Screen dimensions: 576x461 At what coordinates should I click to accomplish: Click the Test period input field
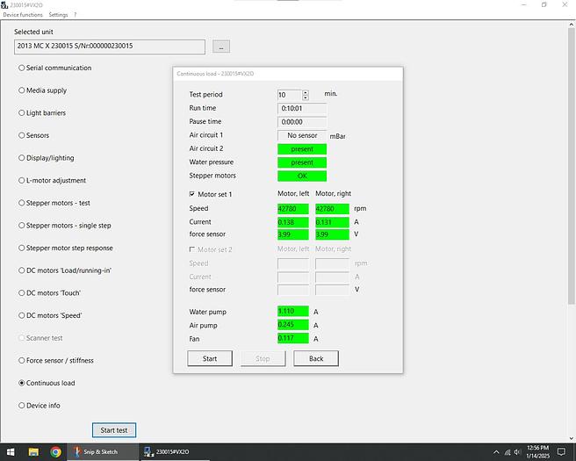[x=289, y=95]
